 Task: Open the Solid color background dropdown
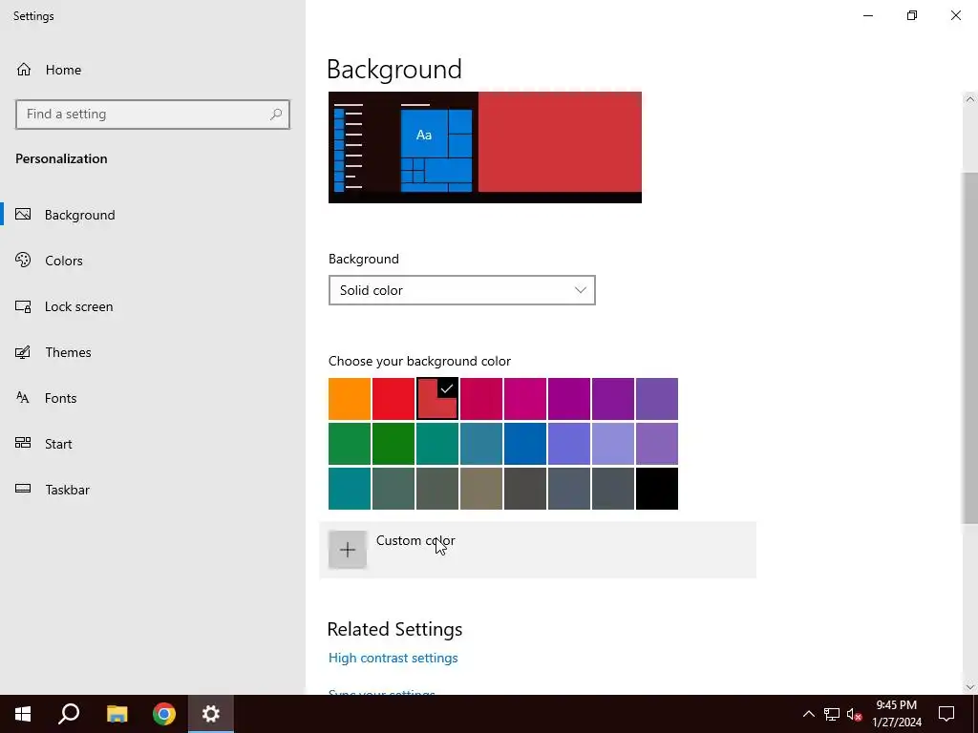pos(461,290)
